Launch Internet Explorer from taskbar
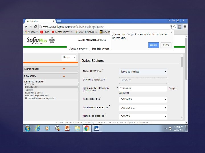Image resolution: width=205 pixels, height=153 pixels. point(38,128)
